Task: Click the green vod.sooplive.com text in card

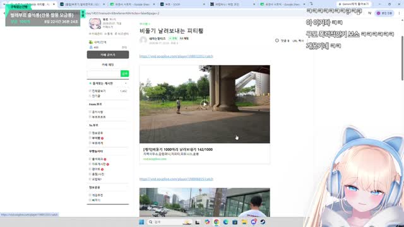Action: coord(155,159)
